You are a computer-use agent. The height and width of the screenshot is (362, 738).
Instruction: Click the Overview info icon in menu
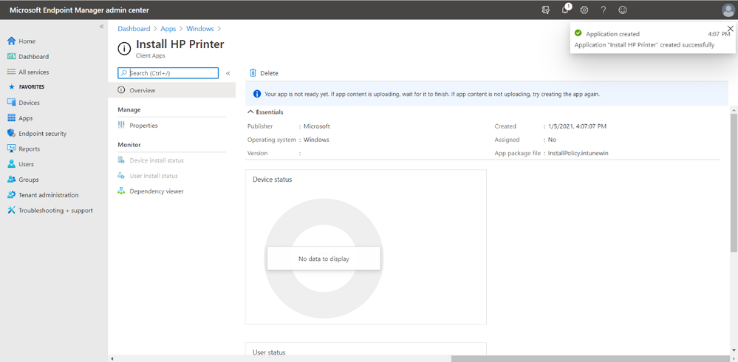click(121, 90)
